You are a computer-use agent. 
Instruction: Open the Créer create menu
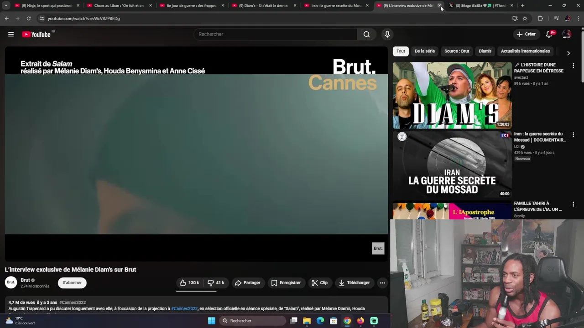(x=526, y=34)
